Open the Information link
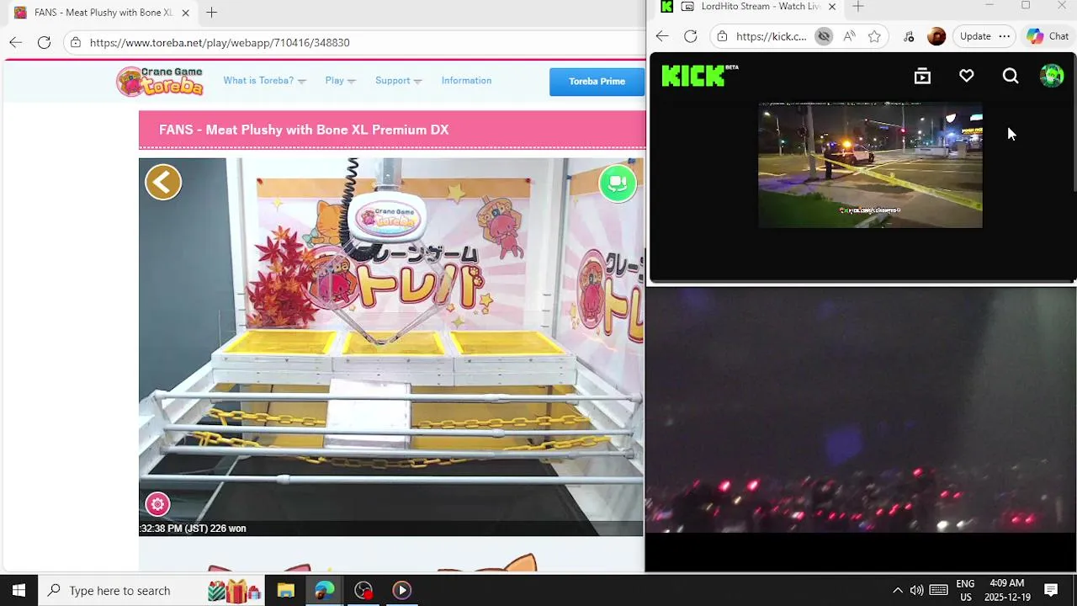This screenshot has width=1077, height=606. pos(466,81)
